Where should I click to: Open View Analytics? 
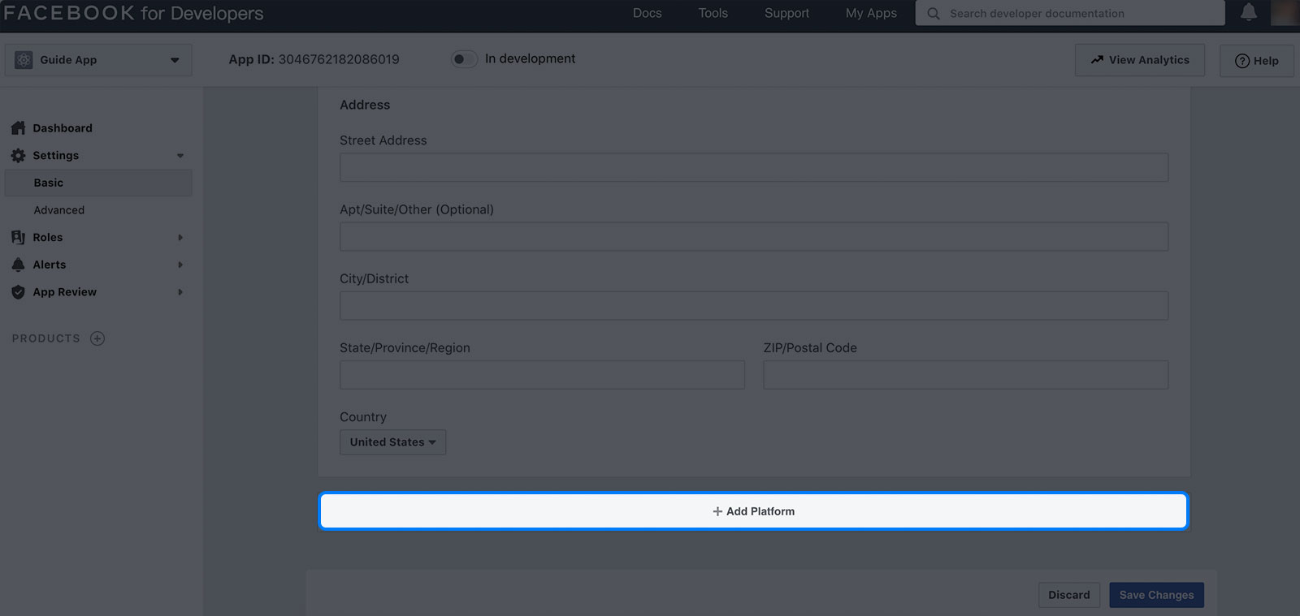[x=1140, y=60]
